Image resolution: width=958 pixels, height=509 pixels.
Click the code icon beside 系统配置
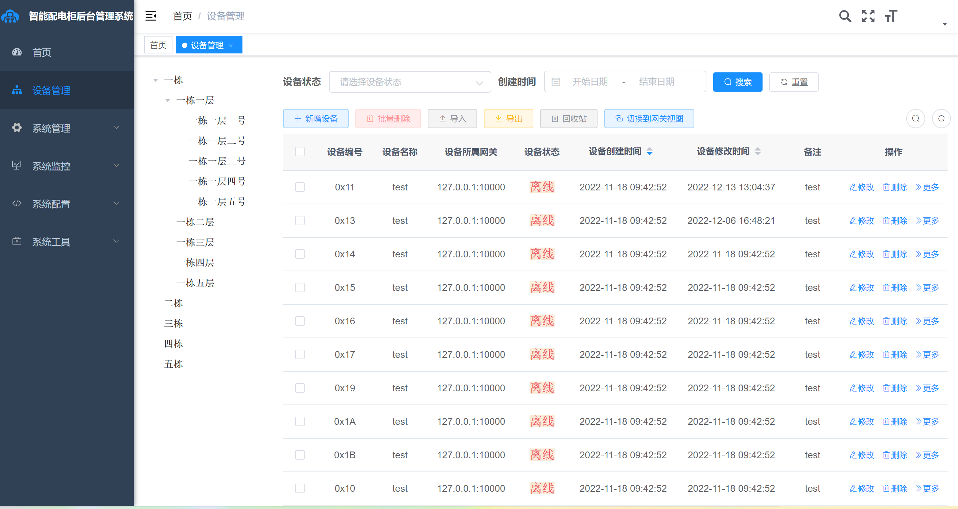[17, 204]
